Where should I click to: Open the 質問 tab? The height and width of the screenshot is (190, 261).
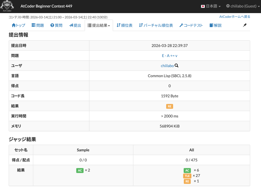[56, 25]
